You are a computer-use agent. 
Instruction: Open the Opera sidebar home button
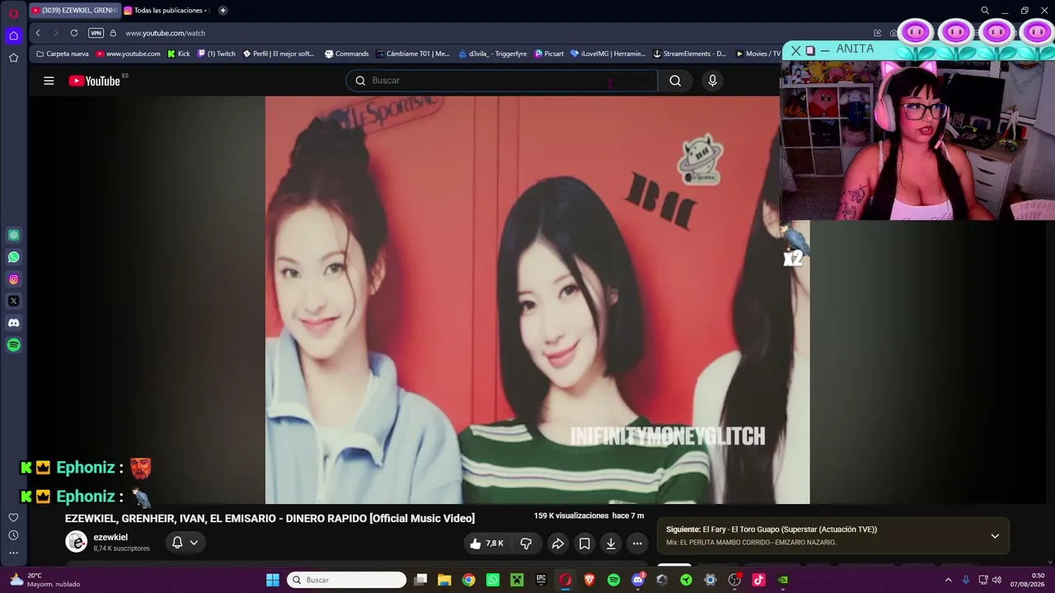13,35
